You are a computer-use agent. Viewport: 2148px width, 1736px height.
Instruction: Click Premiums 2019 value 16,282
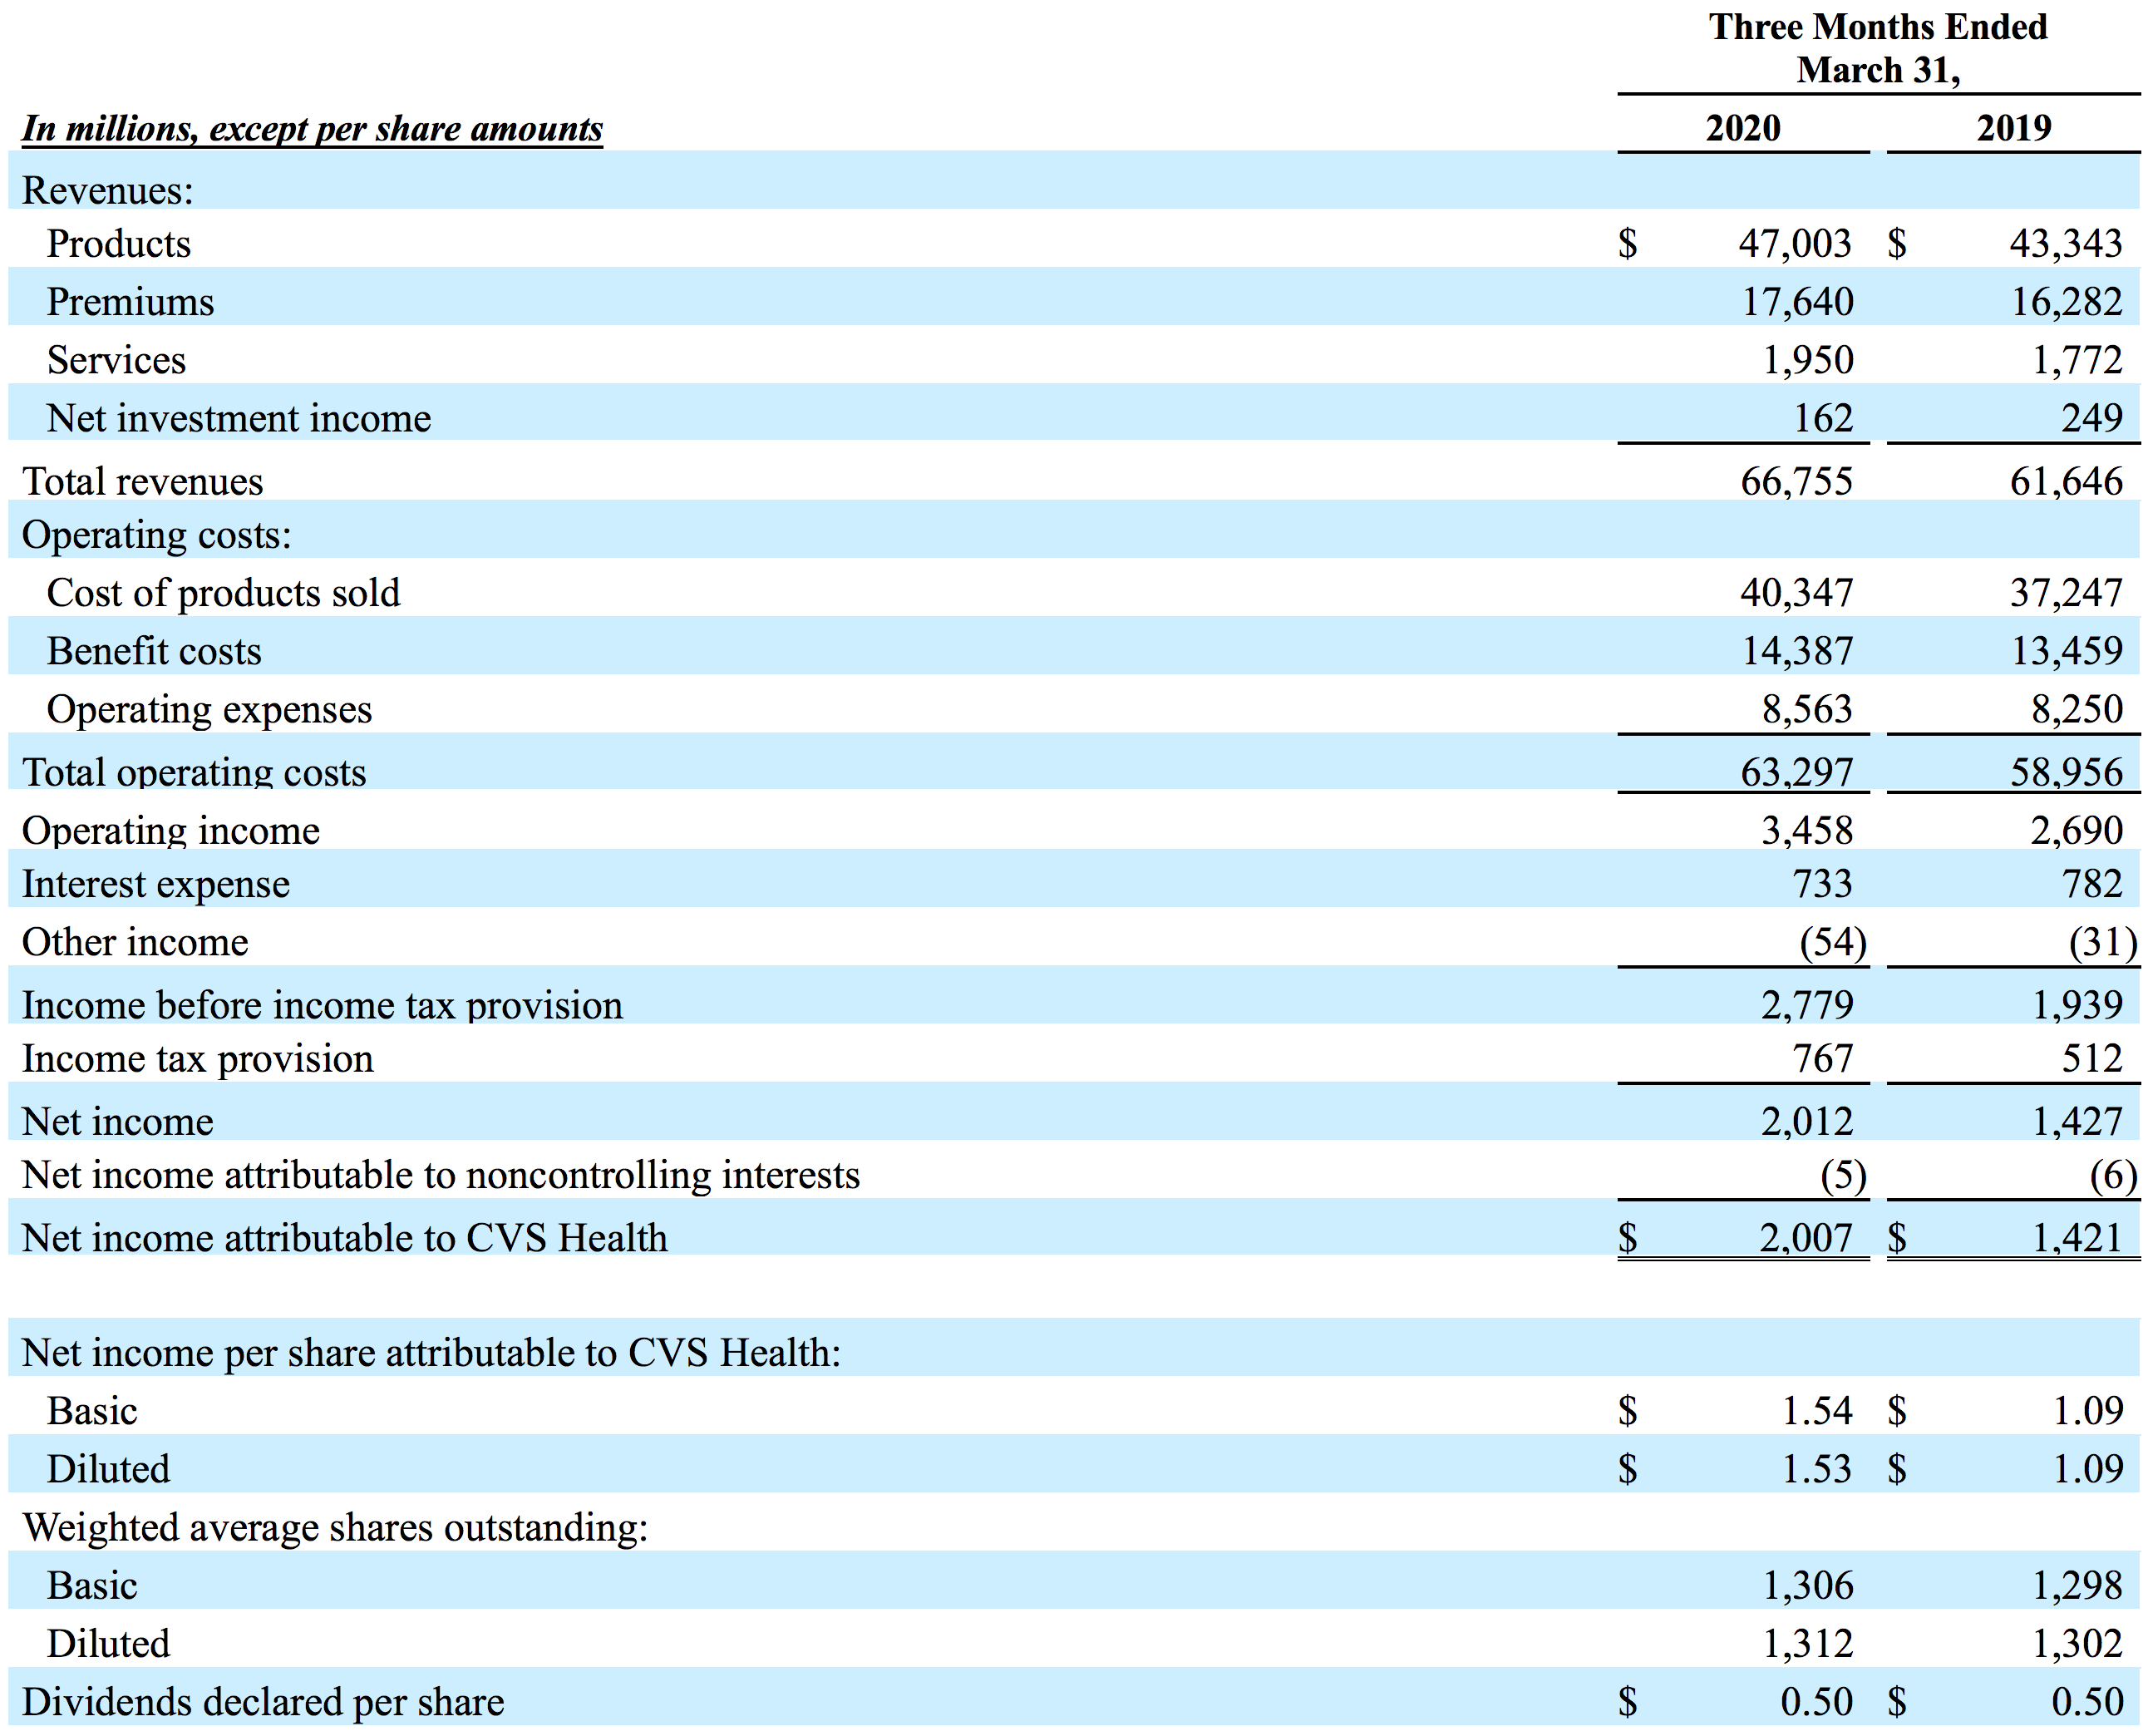click(x=2066, y=301)
